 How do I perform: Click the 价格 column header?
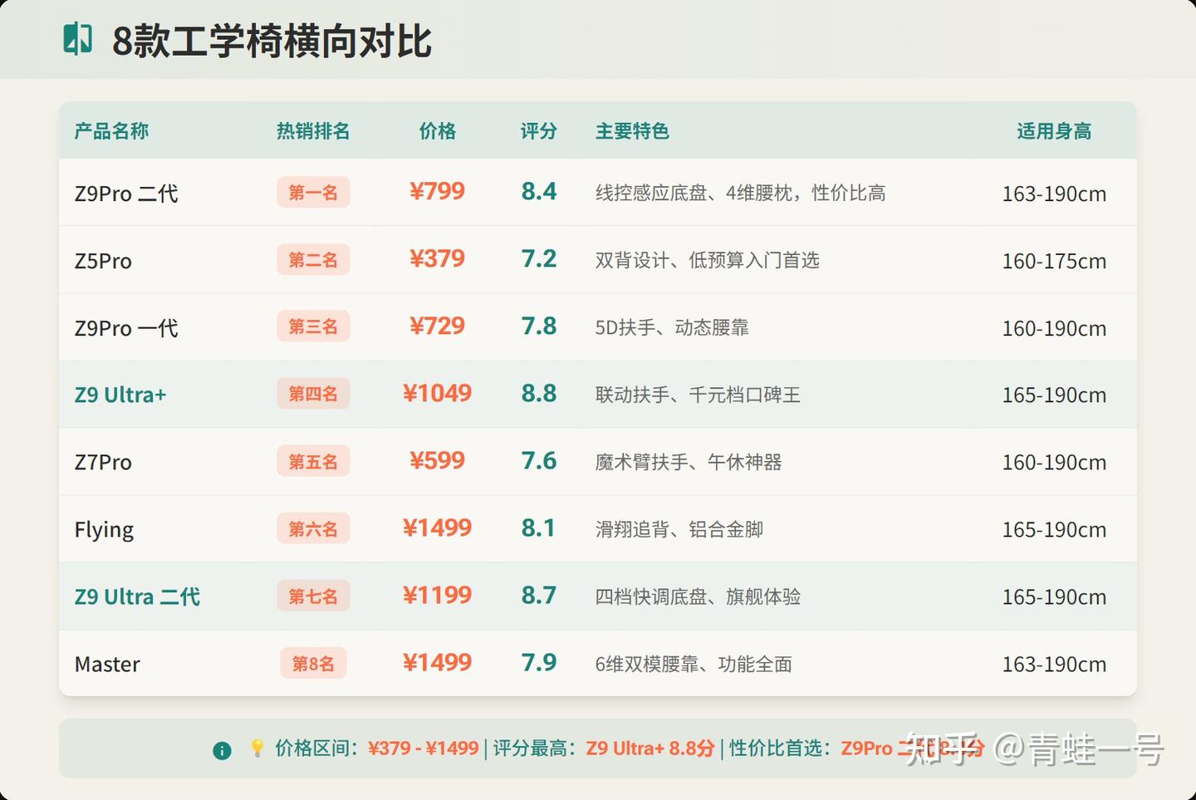[x=438, y=130]
